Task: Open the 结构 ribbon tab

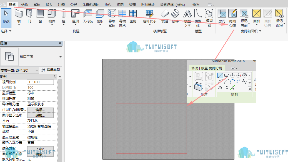Action: pyautogui.click(x=25, y=5)
